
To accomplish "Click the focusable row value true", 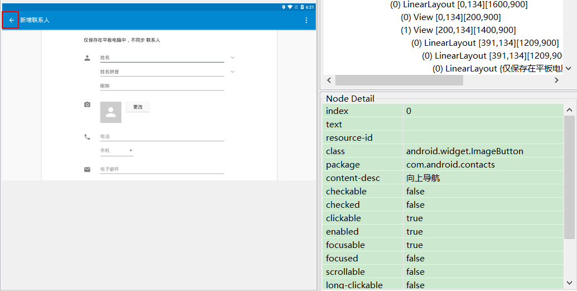I will point(415,245).
